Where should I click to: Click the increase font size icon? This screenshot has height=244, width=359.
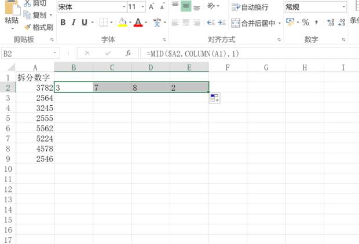pos(152,7)
